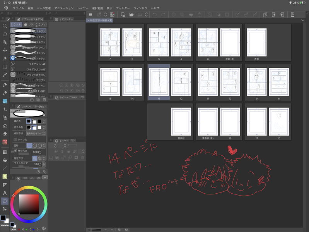The height and width of the screenshot is (232, 309).
Task: Select the Rotate view tool
Action: (5, 34)
